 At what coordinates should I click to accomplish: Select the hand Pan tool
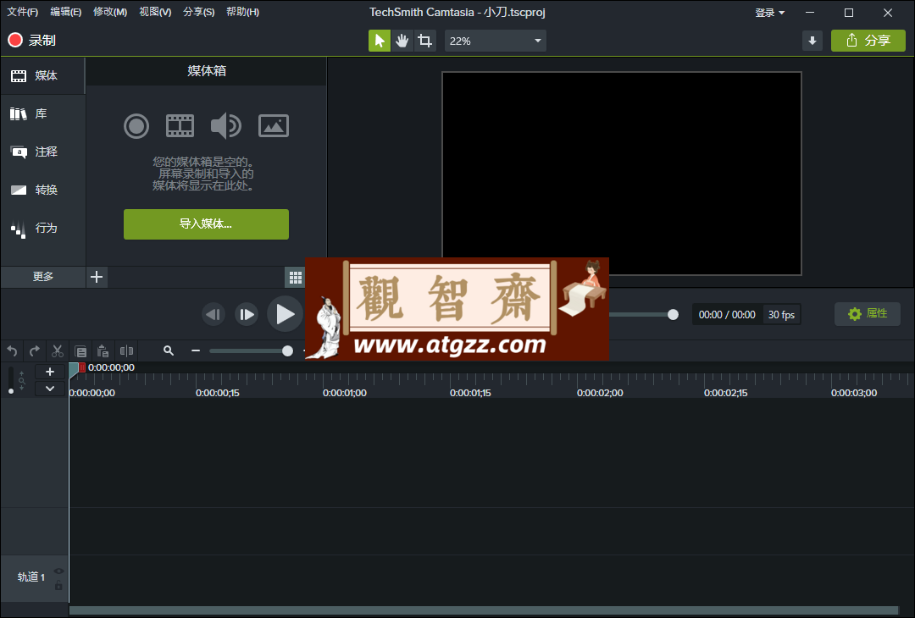click(x=402, y=41)
